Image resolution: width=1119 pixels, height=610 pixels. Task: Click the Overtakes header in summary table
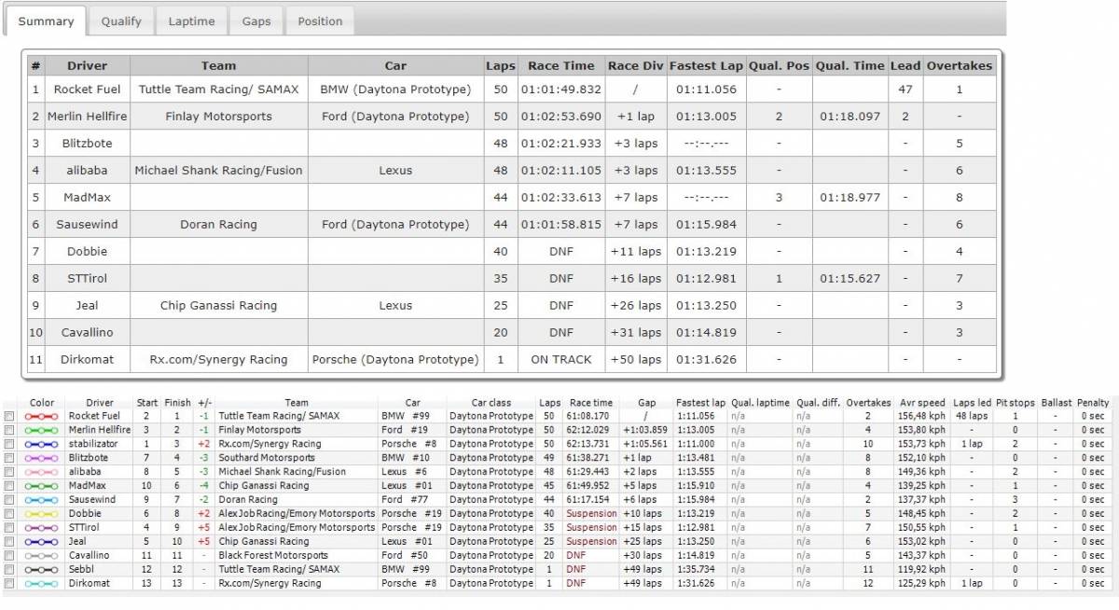960,66
